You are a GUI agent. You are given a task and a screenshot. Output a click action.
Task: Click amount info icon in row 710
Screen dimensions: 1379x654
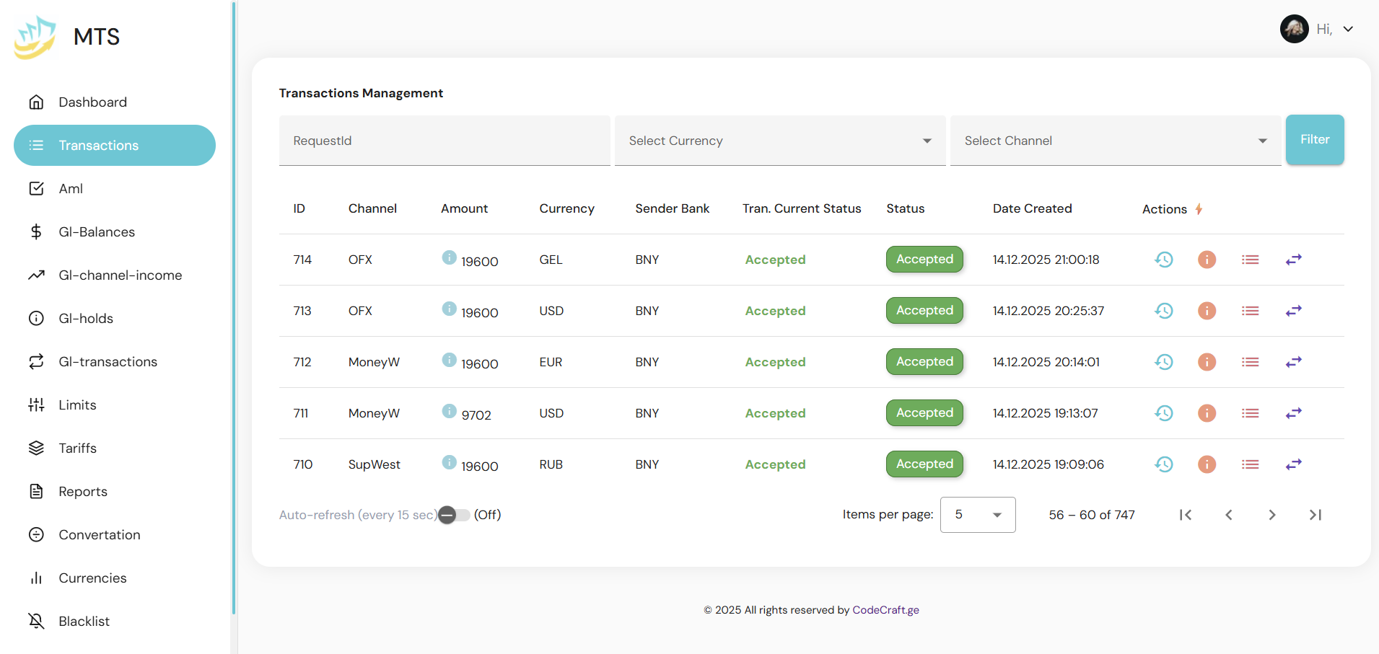(x=449, y=462)
